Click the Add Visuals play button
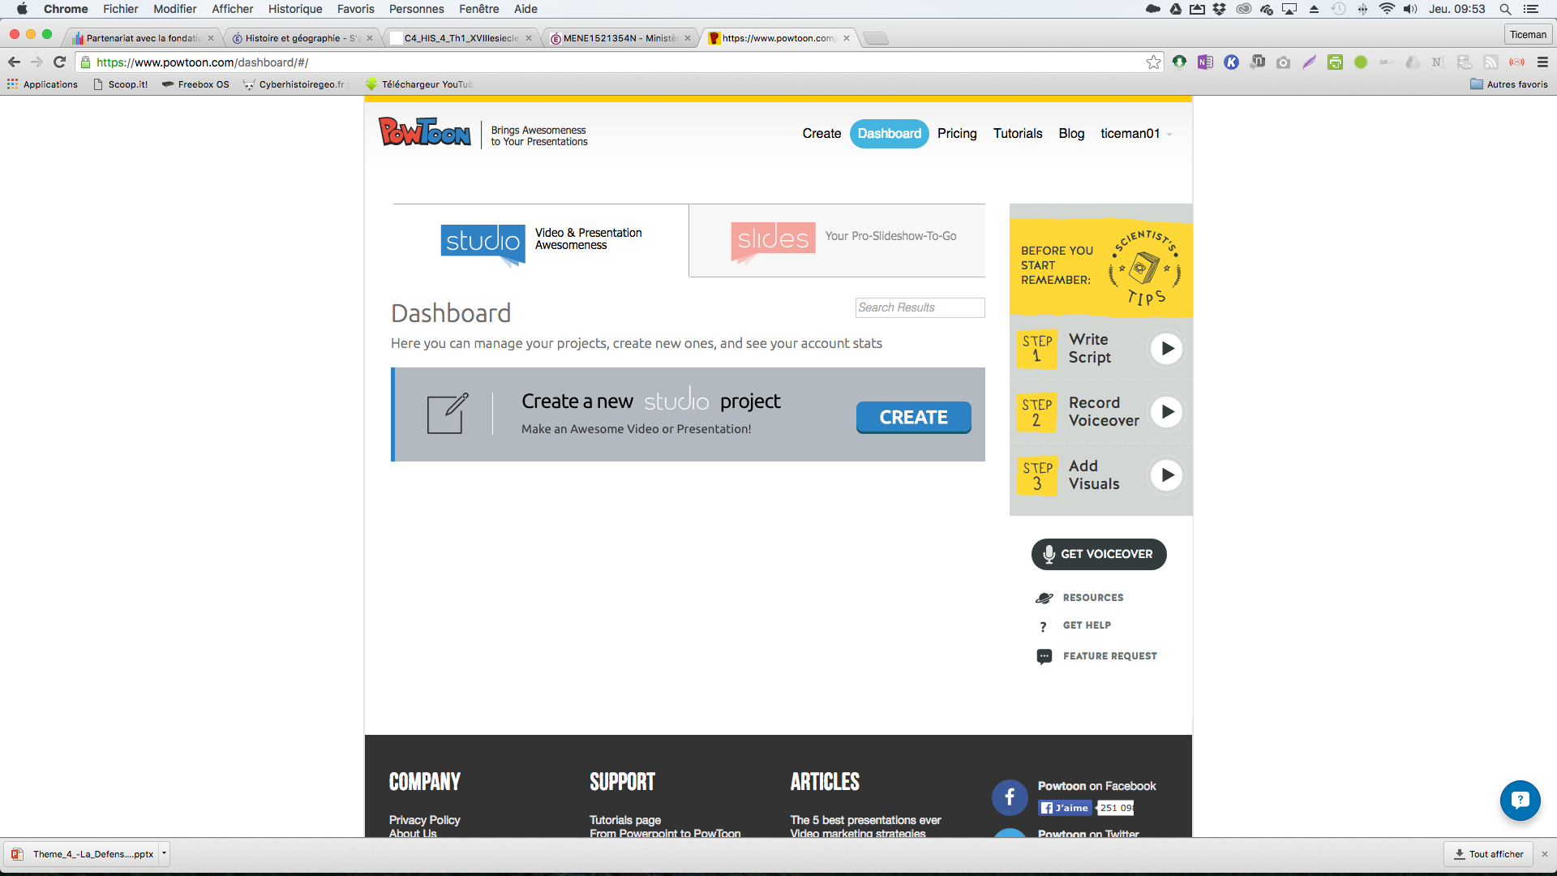Viewport: 1557px width, 876px height. click(1167, 474)
